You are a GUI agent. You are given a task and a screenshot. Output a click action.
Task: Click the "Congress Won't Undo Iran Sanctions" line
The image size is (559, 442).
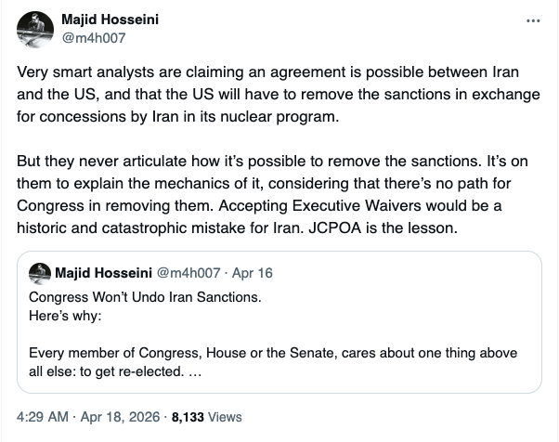pyautogui.click(x=145, y=297)
